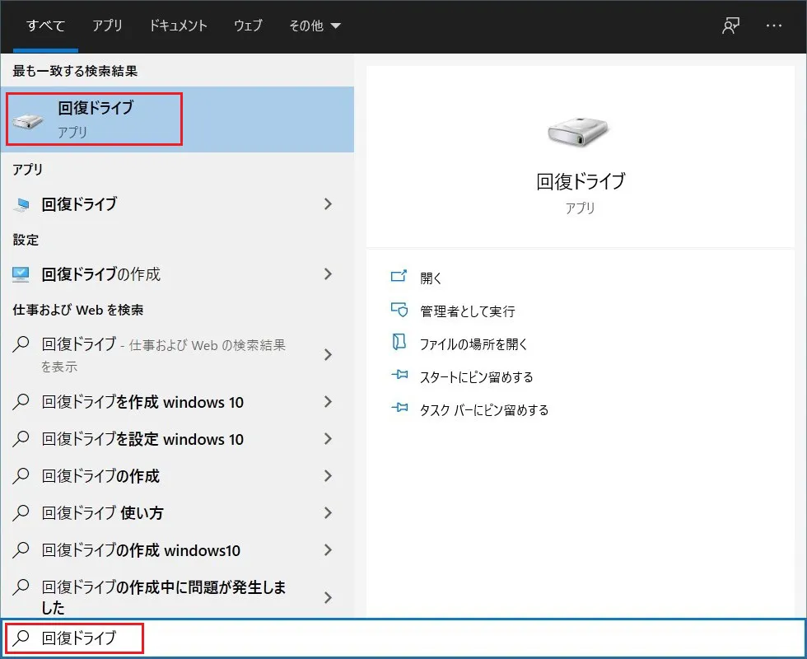Viewport: 807px width, 659px height.
Task: Click the pin icon for スタートにピン留めする
Action: [399, 375]
